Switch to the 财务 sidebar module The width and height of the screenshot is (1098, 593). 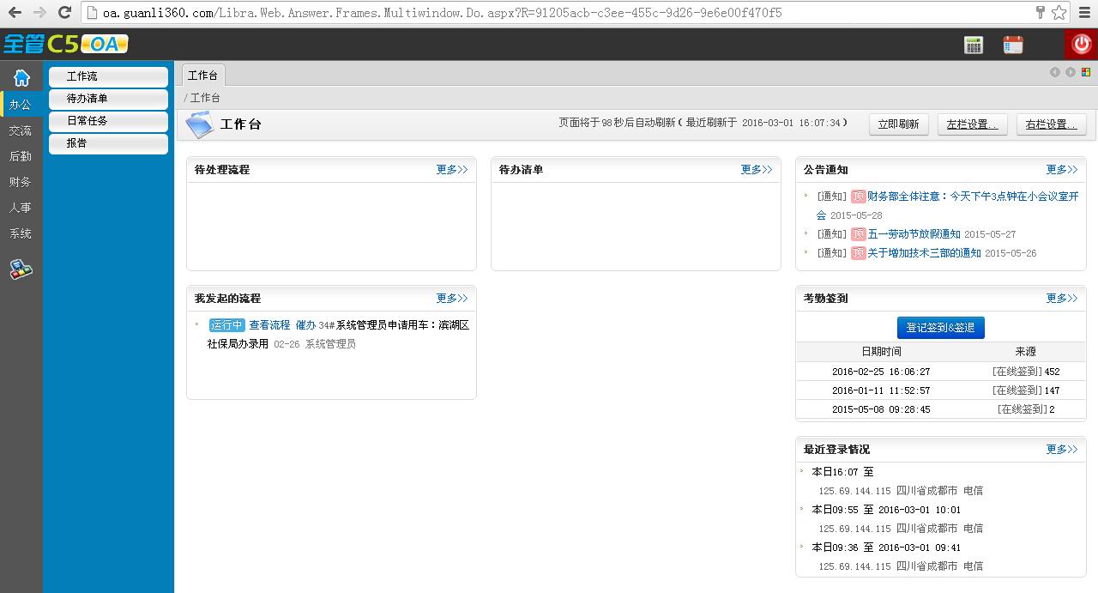[21, 182]
